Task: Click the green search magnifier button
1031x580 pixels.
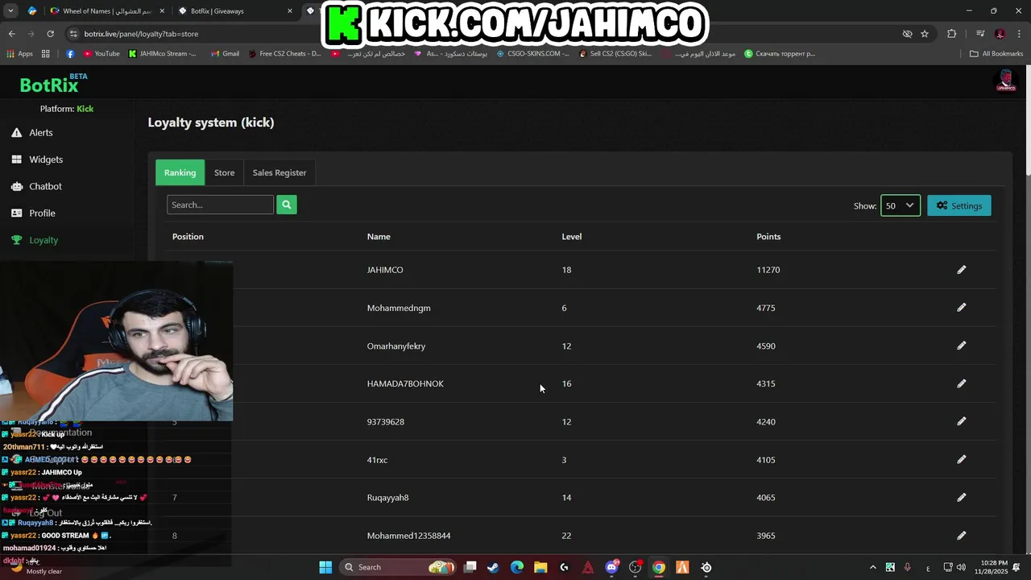Action: coord(286,205)
